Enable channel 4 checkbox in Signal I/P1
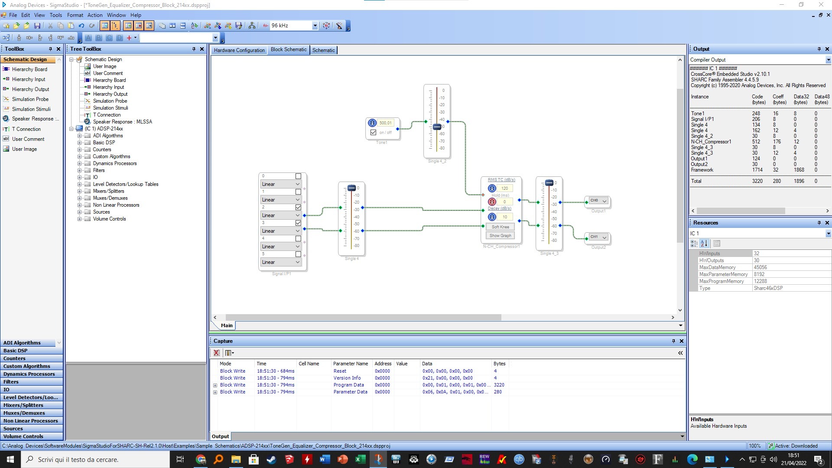Screen dimensions: 832x468 (298, 239)
